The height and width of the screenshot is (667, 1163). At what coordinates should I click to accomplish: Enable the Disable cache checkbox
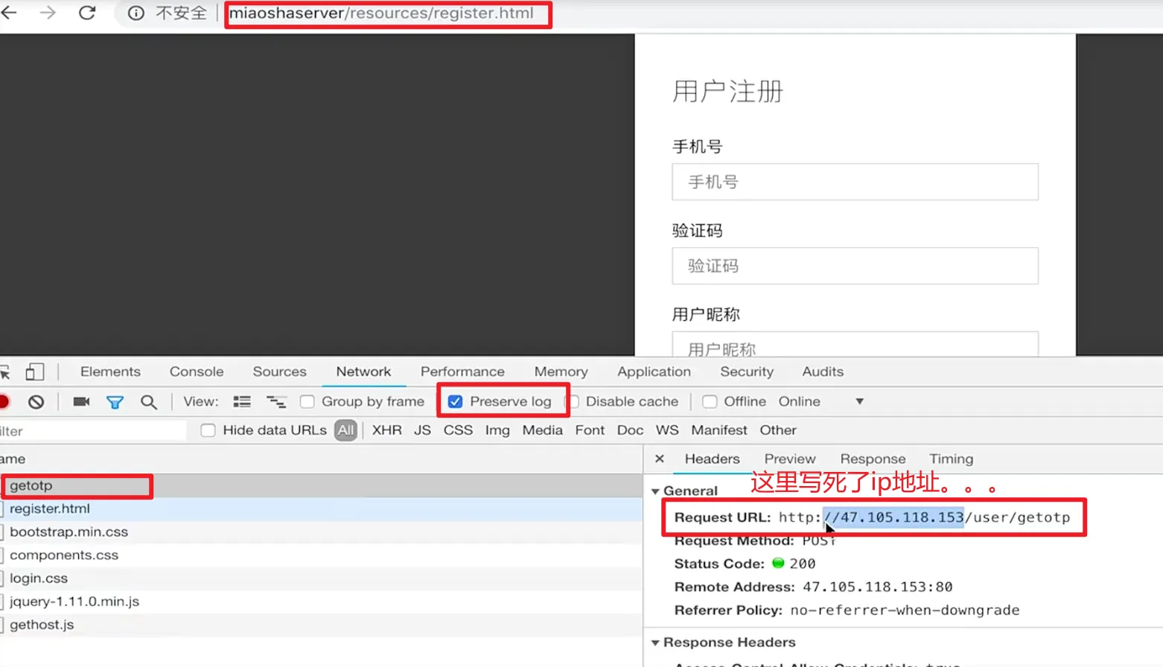coord(573,402)
